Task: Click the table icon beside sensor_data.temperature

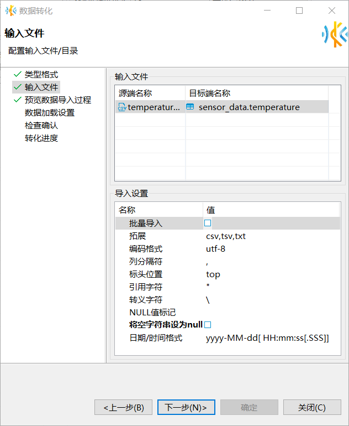Action: tap(191, 107)
